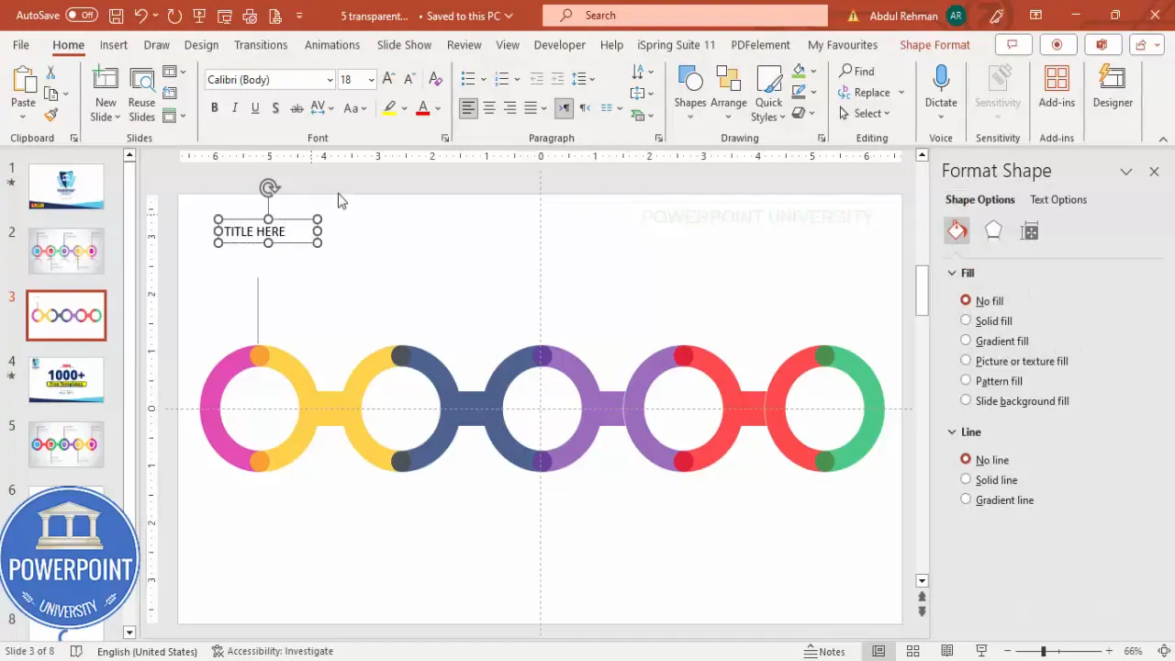Screen dimensions: 1175x661
Task: Enable Gradient fill for the shape
Action: 966,341
